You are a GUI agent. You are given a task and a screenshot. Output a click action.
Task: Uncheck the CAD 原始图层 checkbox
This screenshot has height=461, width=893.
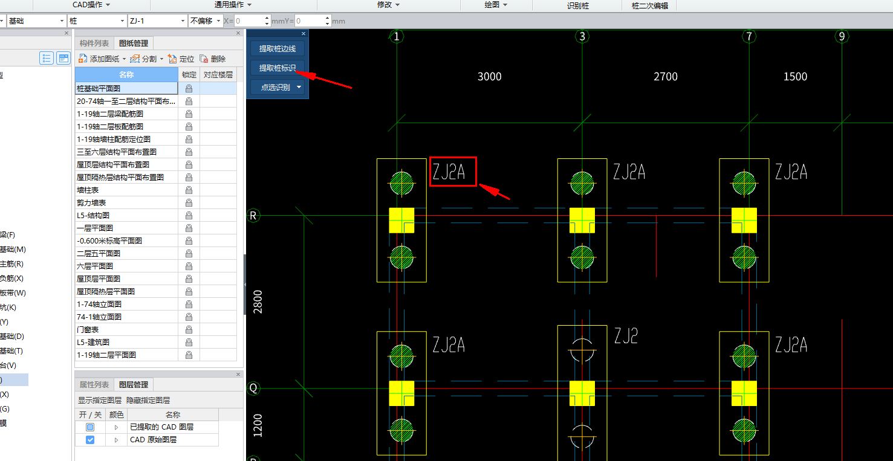click(x=90, y=440)
